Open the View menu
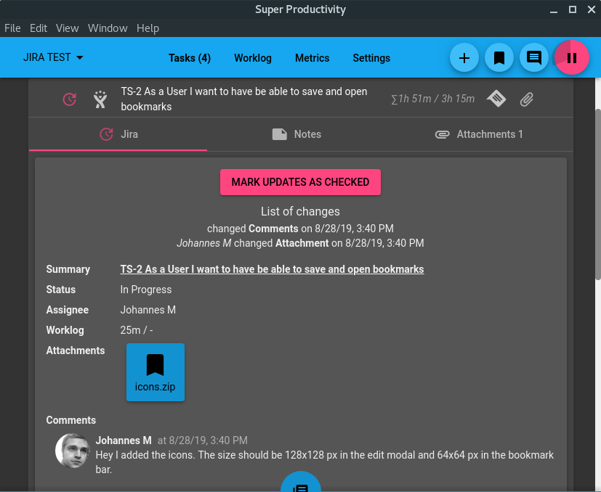 [x=67, y=28]
